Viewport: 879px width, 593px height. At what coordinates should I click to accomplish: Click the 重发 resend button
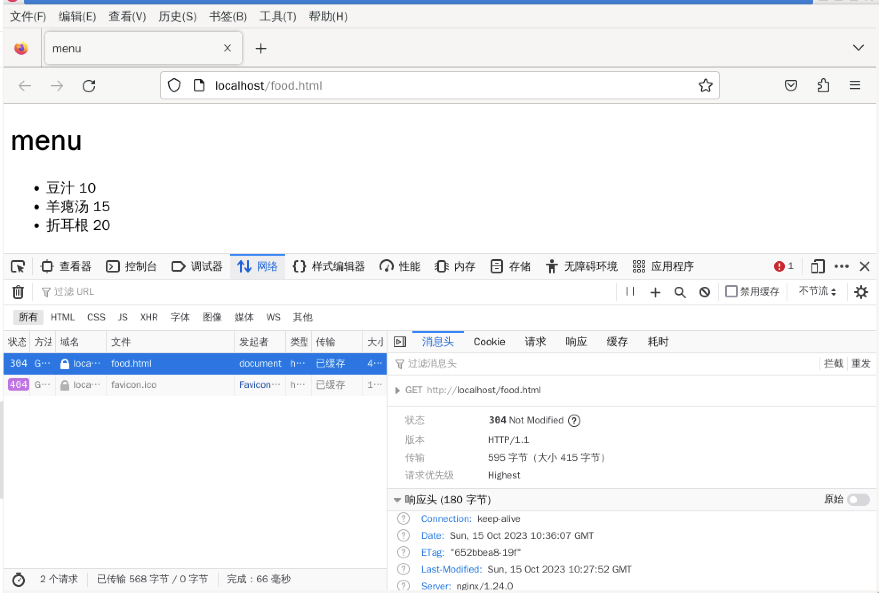click(861, 364)
